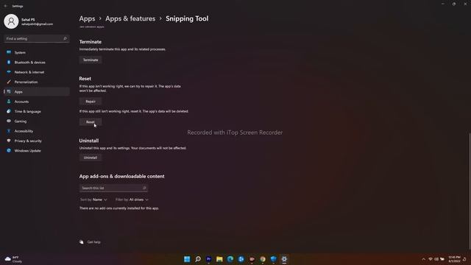Click the back arrow in Settings title bar

coord(5,6)
